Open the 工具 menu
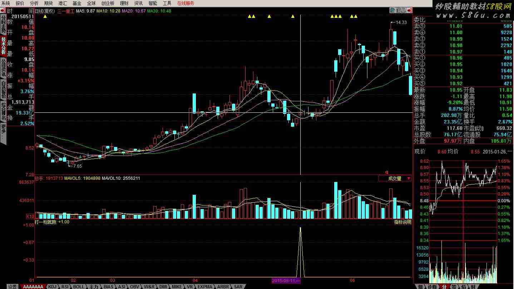Viewport: 514px width, 289px height. coord(167,3)
